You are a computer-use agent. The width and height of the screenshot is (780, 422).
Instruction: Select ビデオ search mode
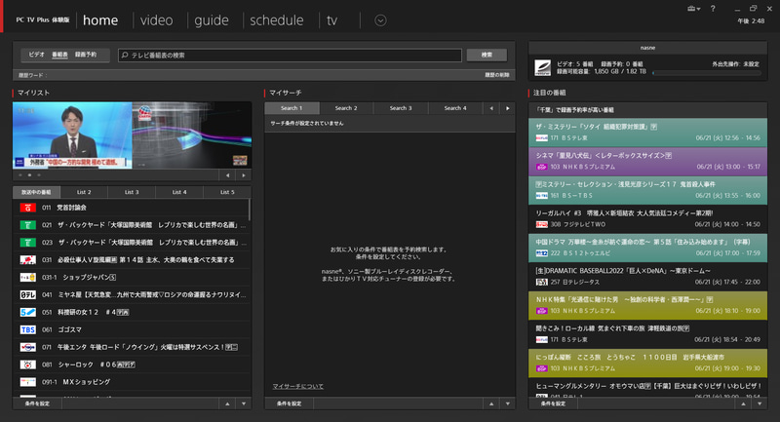tap(36, 55)
